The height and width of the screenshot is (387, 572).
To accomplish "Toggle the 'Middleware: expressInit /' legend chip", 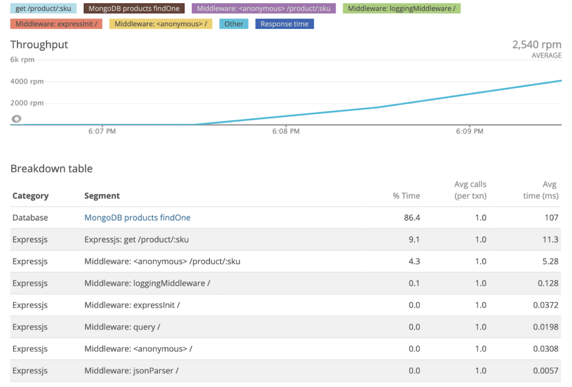I will pos(56,24).
